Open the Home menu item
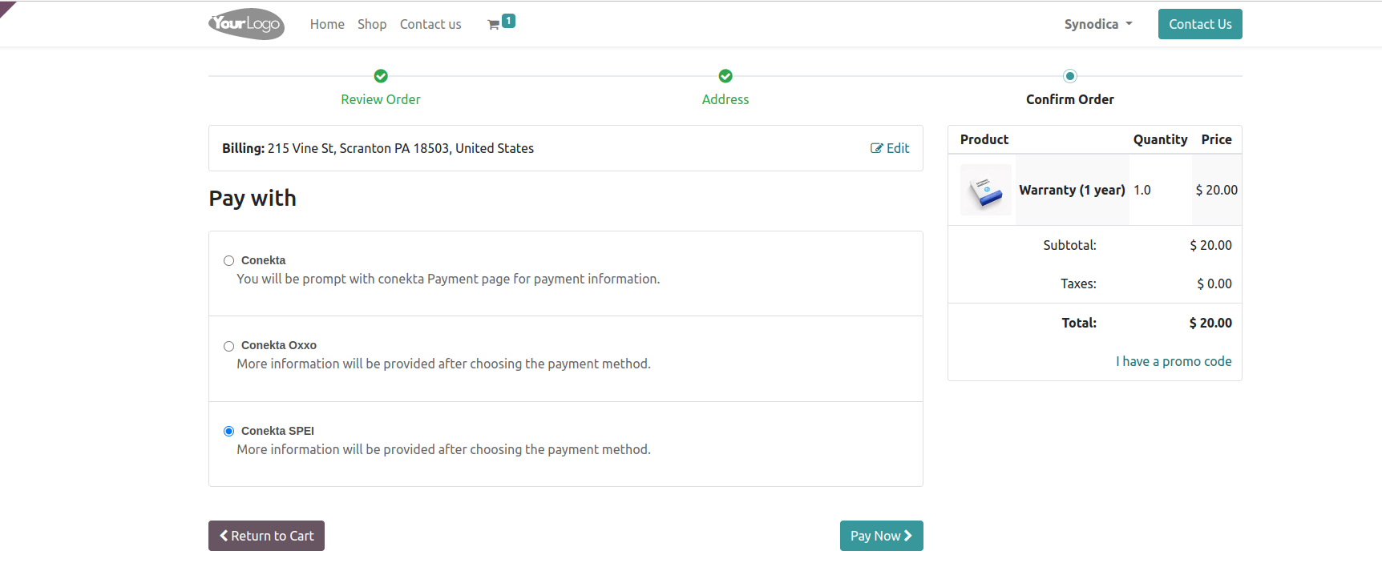Screen dimensions: 1382x587 pos(327,24)
